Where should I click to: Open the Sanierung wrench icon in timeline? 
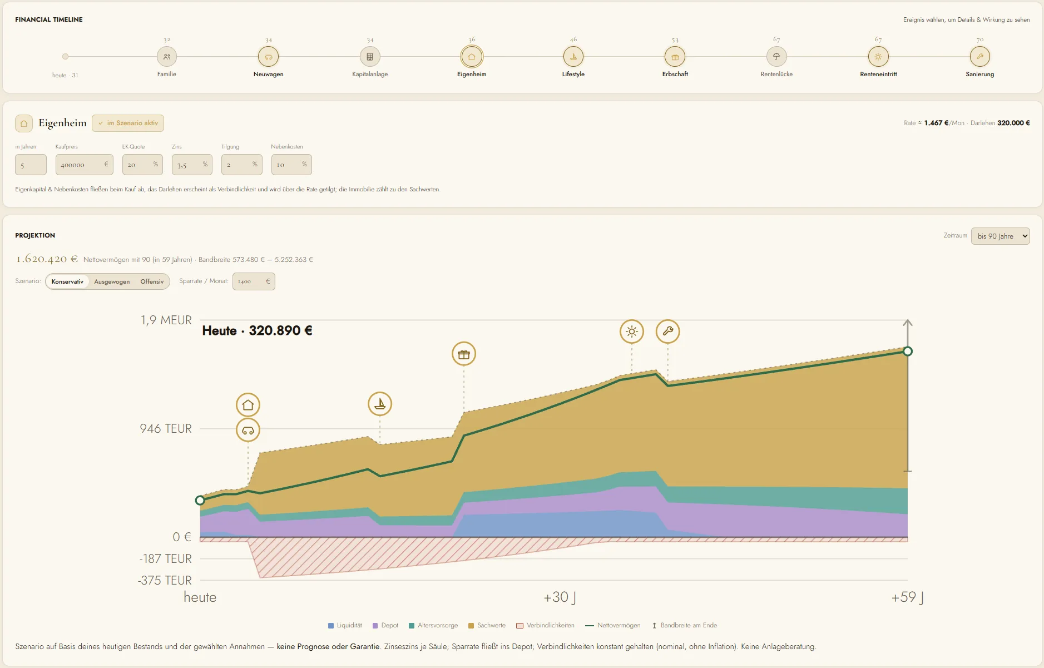point(980,57)
